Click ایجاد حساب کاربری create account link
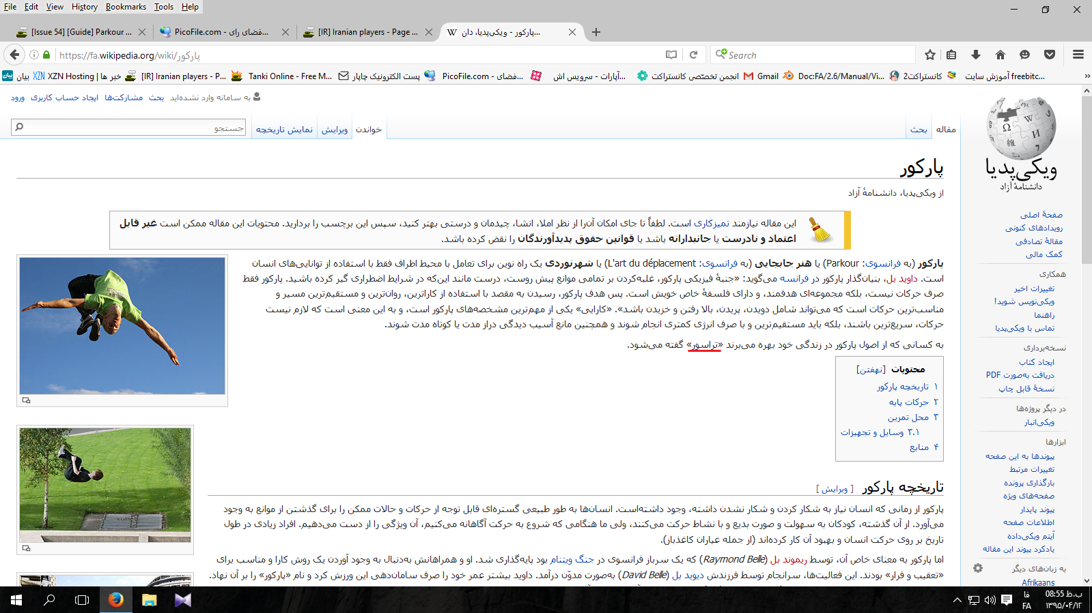This screenshot has height=613, width=1092. (64, 98)
